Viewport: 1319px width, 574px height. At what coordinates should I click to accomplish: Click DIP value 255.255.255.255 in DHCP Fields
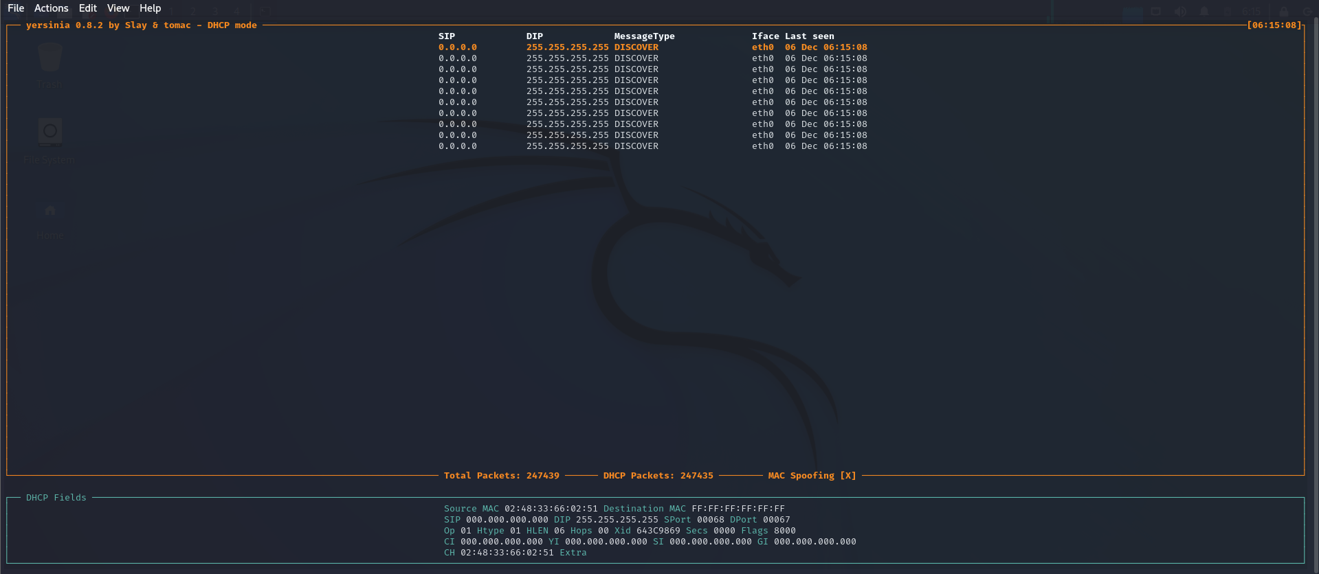617,520
